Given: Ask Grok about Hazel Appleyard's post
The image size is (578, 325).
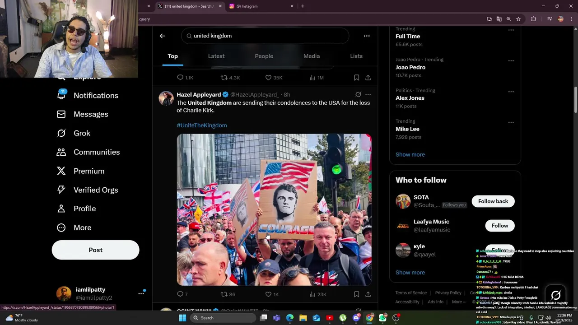Looking at the screenshot, I should click(x=358, y=95).
